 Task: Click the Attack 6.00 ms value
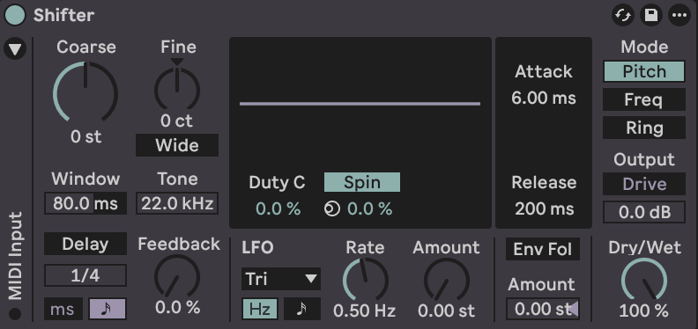(x=544, y=98)
